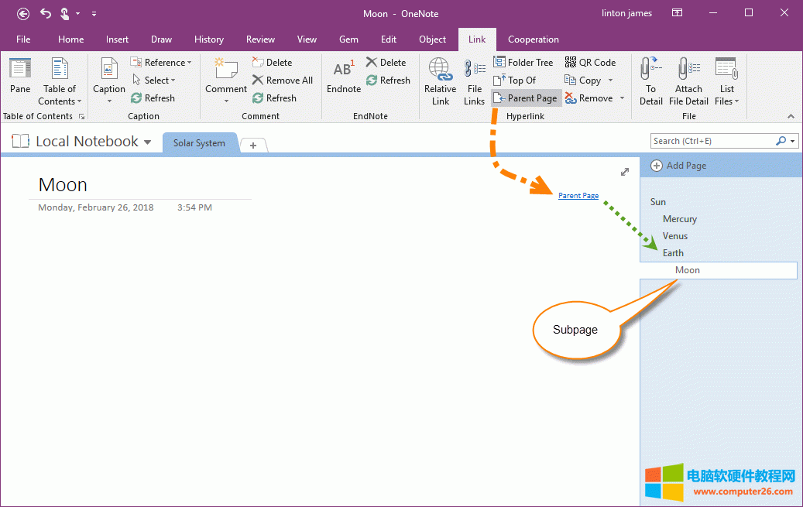This screenshot has height=507, width=803.
Task: Click the Search input field
Action: click(711, 141)
